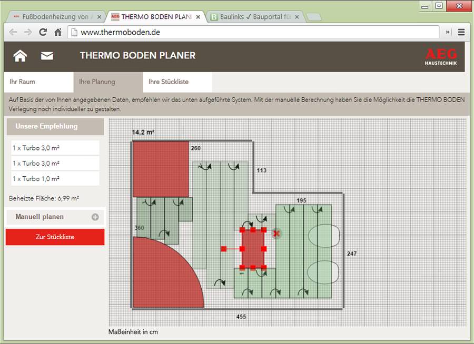Close the browser window
Image resolution: width=474 pixels, height=344 pixels.
tap(459, 6)
